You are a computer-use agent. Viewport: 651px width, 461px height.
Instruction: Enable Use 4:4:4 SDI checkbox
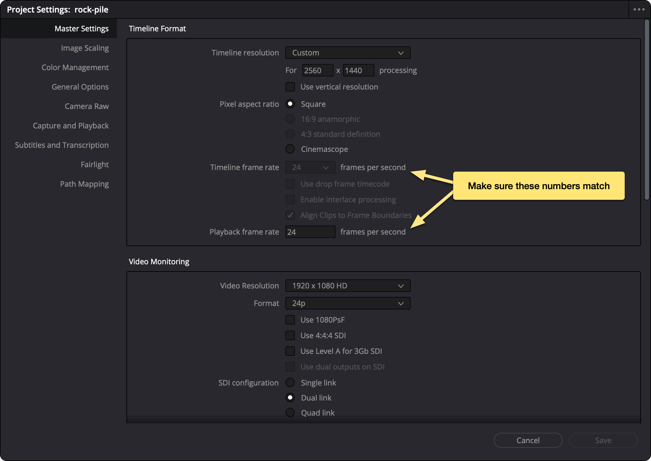click(x=290, y=335)
